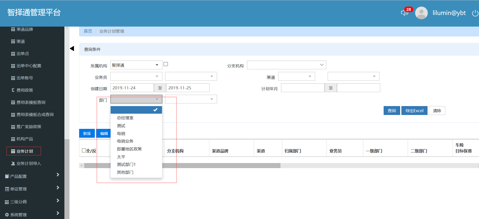This screenshot has height=219, width=479.
Task: Select 测试 from department list
Action: (136, 126)
